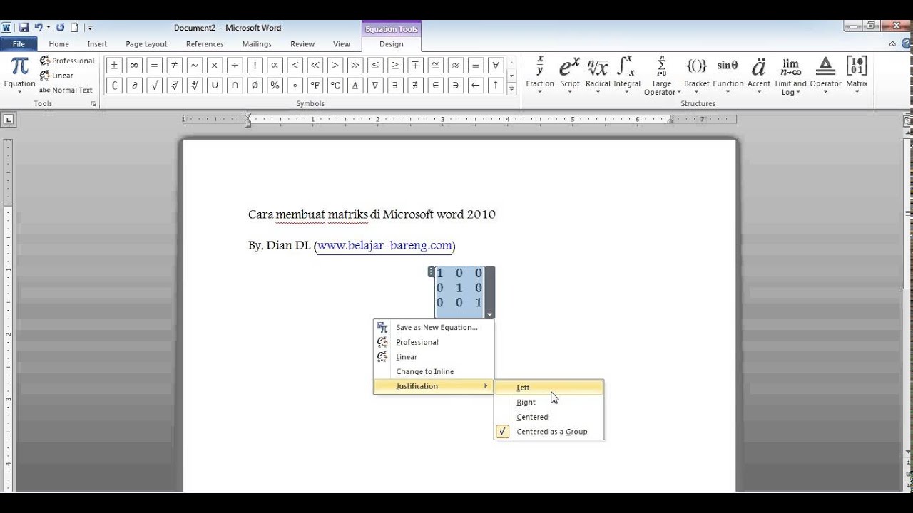Open the www.belajar-bareng.com hyperlink

[x=384, y=245]
